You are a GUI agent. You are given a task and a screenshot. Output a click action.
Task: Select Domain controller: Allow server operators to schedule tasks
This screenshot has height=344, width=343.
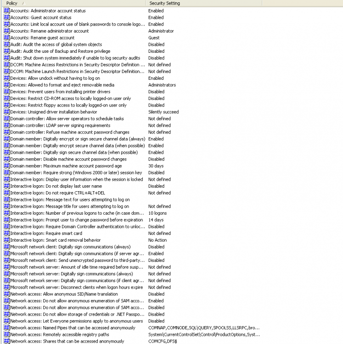(x=67, y=119)
